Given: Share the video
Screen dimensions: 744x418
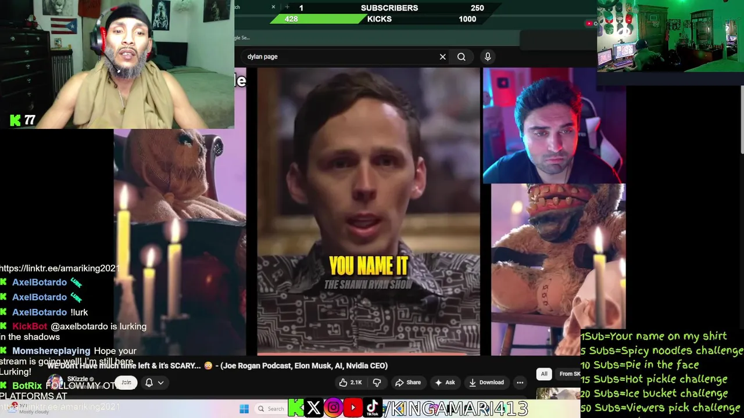Looking at the screenshot, I should [408, 383].
